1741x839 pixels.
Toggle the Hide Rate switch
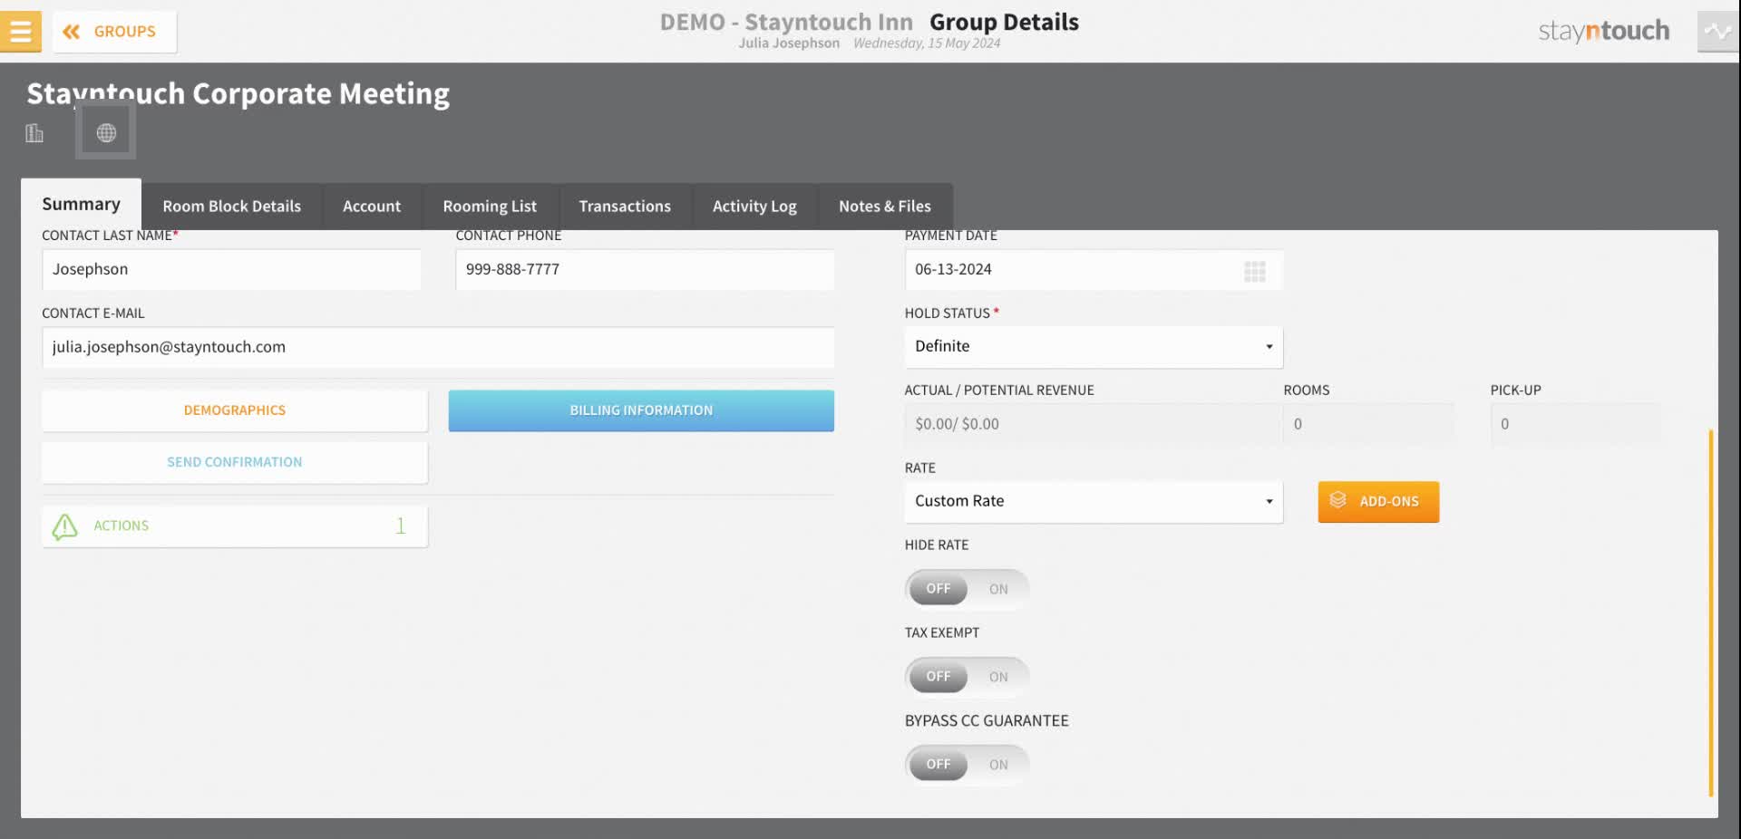[x=967, y=589]
